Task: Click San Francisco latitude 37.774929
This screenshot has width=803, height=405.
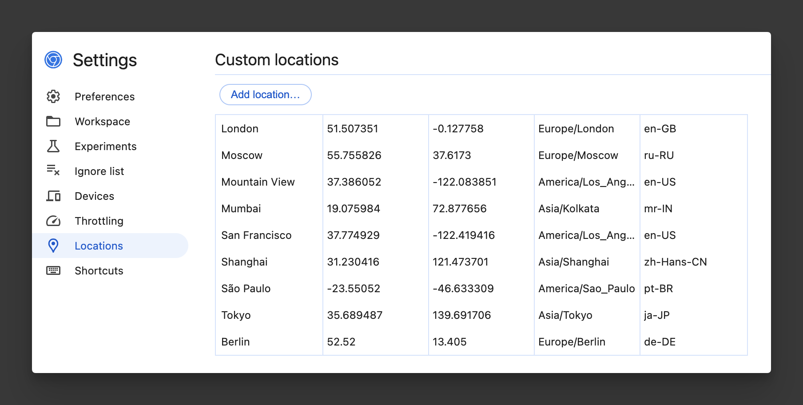Action: pos(353,235)
